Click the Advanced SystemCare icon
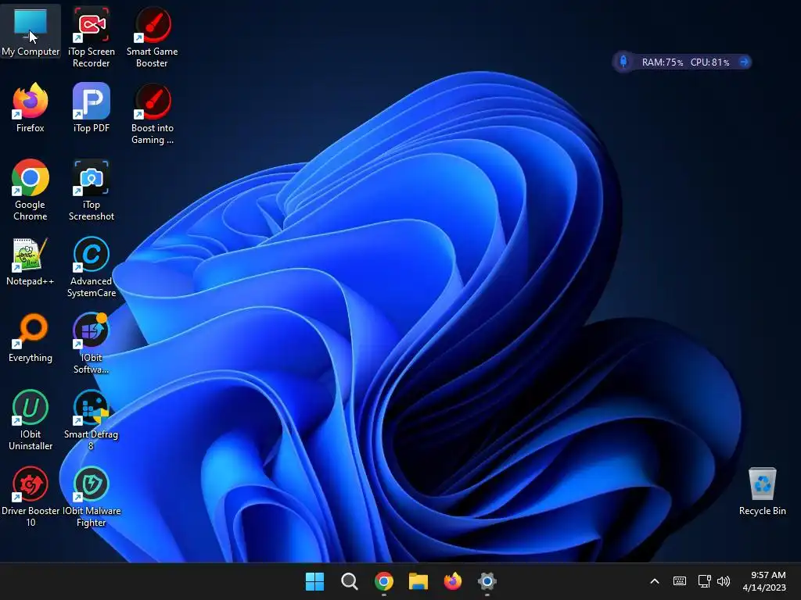The image size is (801, 600). coord(91,266)
